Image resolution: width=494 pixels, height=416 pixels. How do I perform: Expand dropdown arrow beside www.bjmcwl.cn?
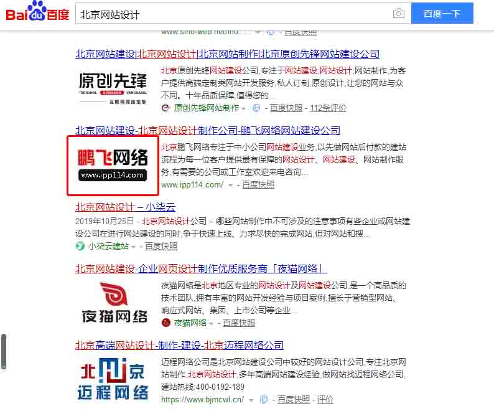click(x=251, y=400)
